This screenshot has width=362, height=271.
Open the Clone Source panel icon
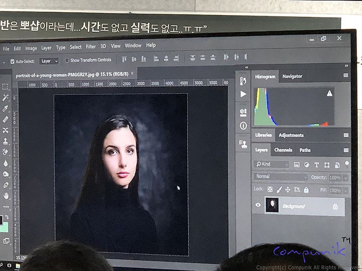pyautogui.click(x=243, y=144)
